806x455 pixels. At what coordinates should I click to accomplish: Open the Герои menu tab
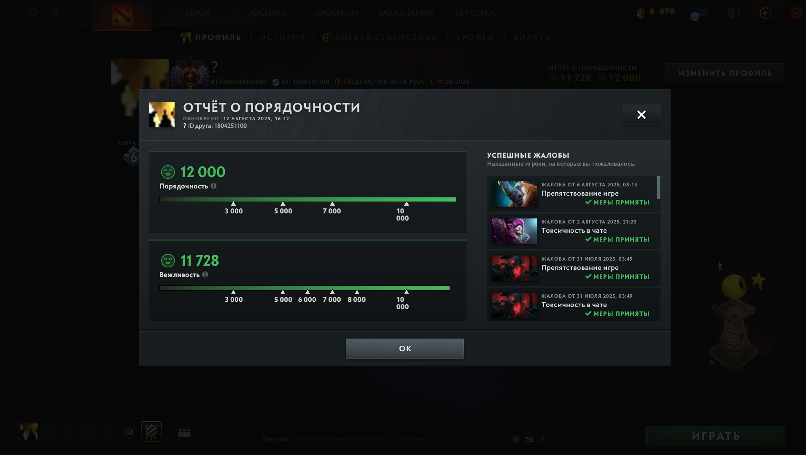point(198,13)
